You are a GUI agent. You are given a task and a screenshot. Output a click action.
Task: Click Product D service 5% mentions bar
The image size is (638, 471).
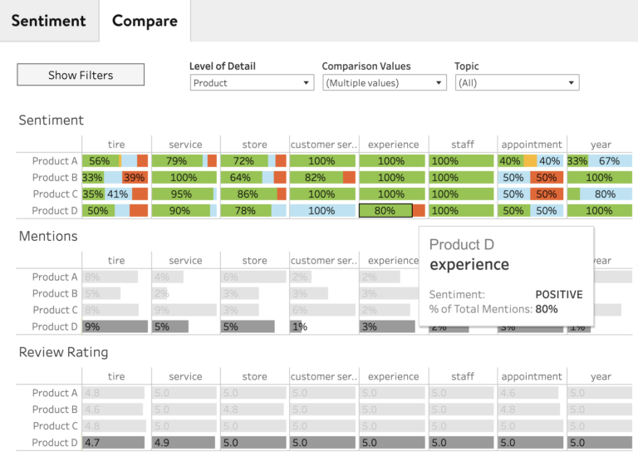[169, 326]
